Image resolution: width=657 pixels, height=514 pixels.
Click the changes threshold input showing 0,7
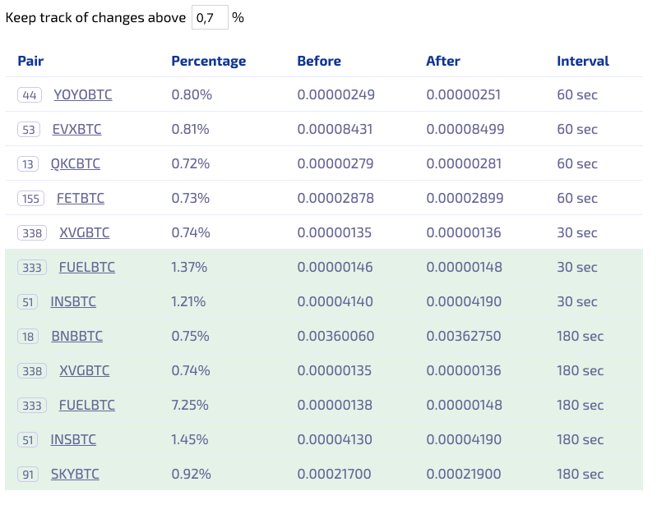(x=210, y=17)
